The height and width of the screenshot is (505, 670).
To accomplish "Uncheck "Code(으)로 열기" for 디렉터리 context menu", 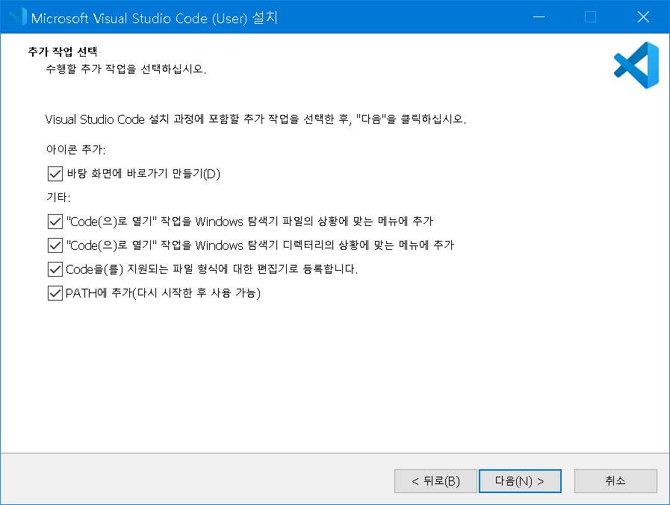I will pyautogui.click(x=55, y=245).
